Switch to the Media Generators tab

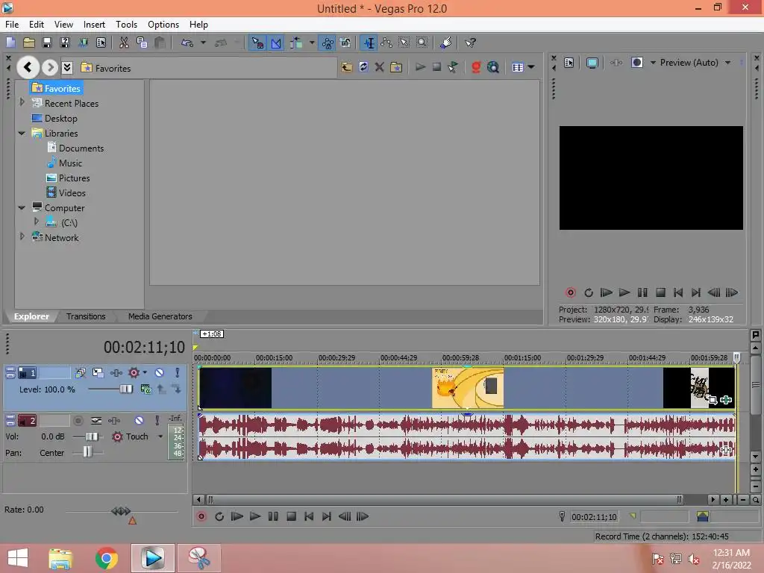click(160, 316)
